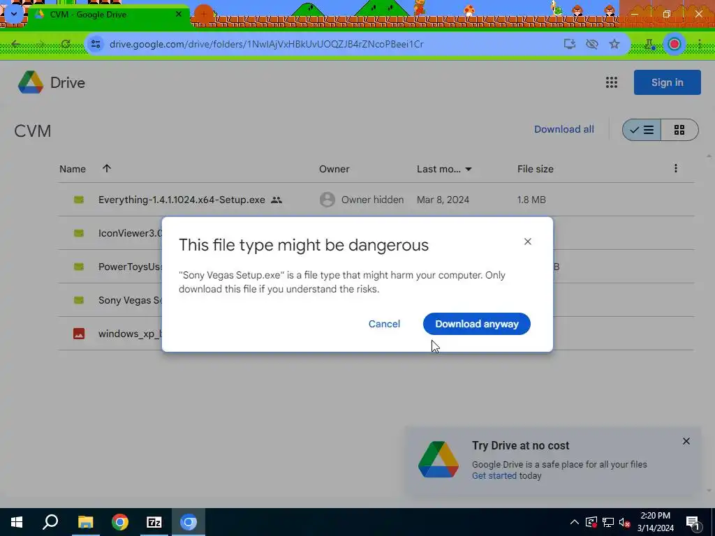Image resolution: width=715 pixels, height=536 pixels.
Task: Switch to grid layout view
Action: click(x=679, y=130)
